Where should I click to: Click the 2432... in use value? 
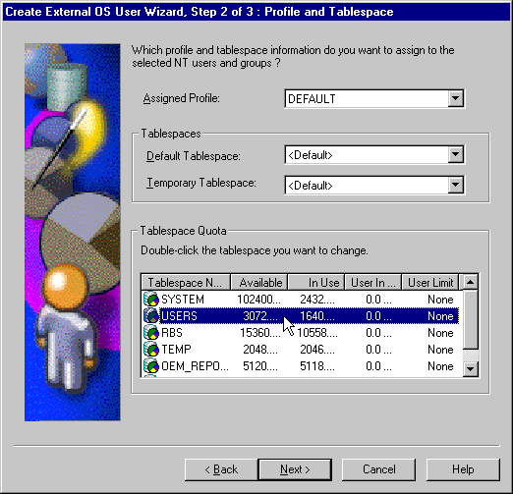[317, 300]
